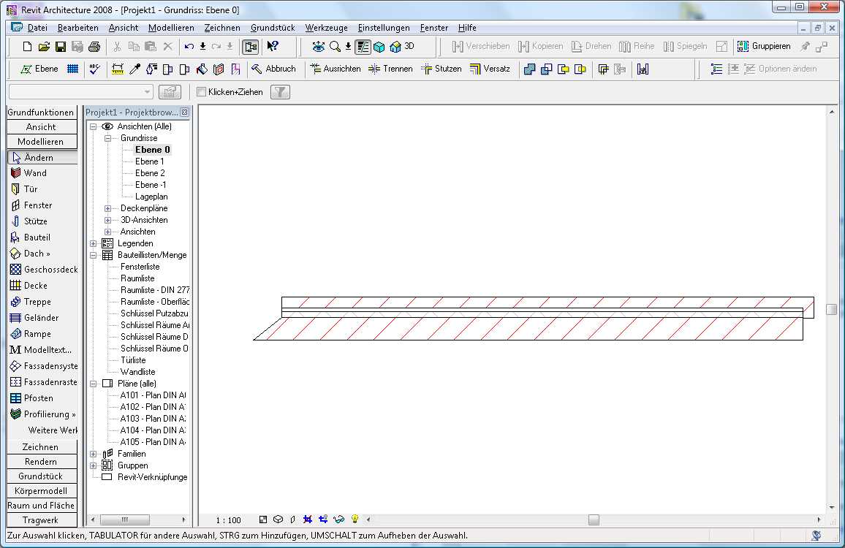845x548 pixels.
Task: Open a project with the folder icon
Action: coord(44,47)
